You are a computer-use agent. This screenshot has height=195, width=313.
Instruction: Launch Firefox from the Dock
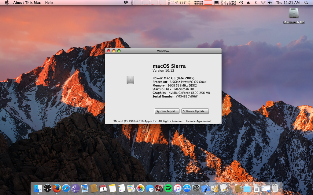(x=57, y=188)
